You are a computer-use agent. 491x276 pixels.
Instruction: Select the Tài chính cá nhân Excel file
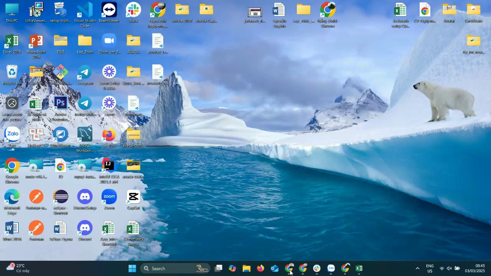(x=36, y=108)
